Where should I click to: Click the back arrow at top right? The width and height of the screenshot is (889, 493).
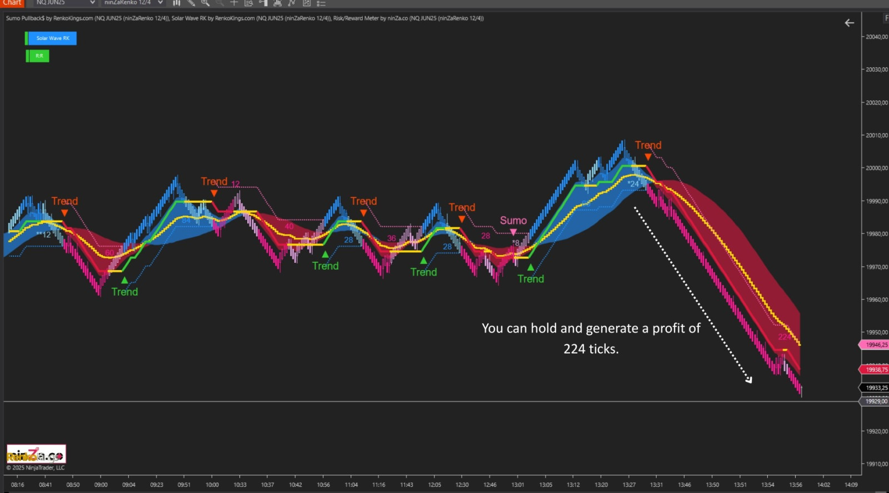pos(849,23)
